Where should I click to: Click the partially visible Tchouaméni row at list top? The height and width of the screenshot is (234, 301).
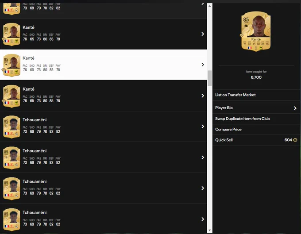tap(104, 11)
